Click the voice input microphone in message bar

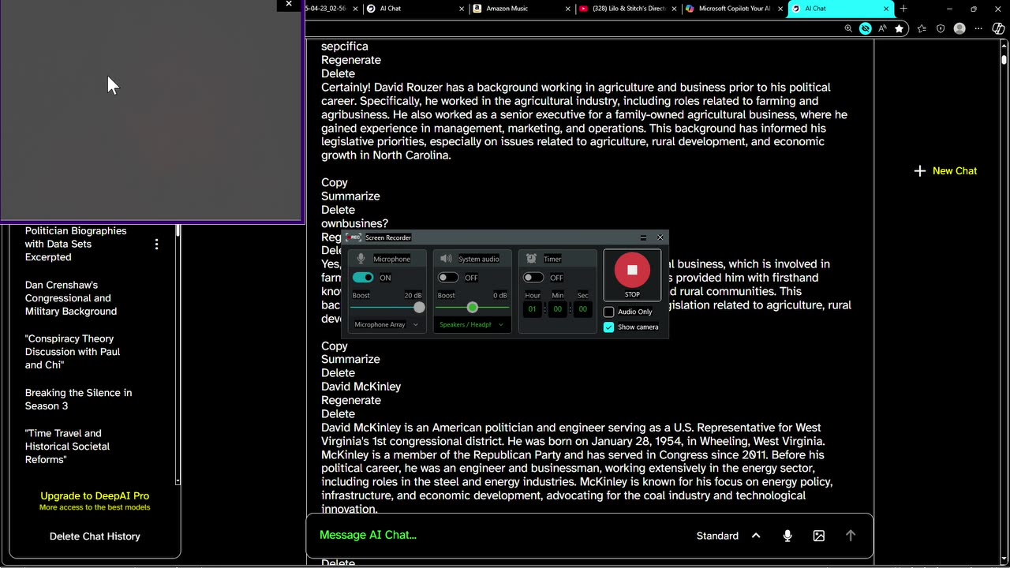coord(787,536)
